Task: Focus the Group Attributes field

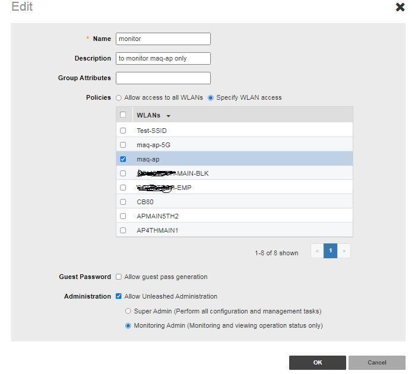Action: (163, 78)
